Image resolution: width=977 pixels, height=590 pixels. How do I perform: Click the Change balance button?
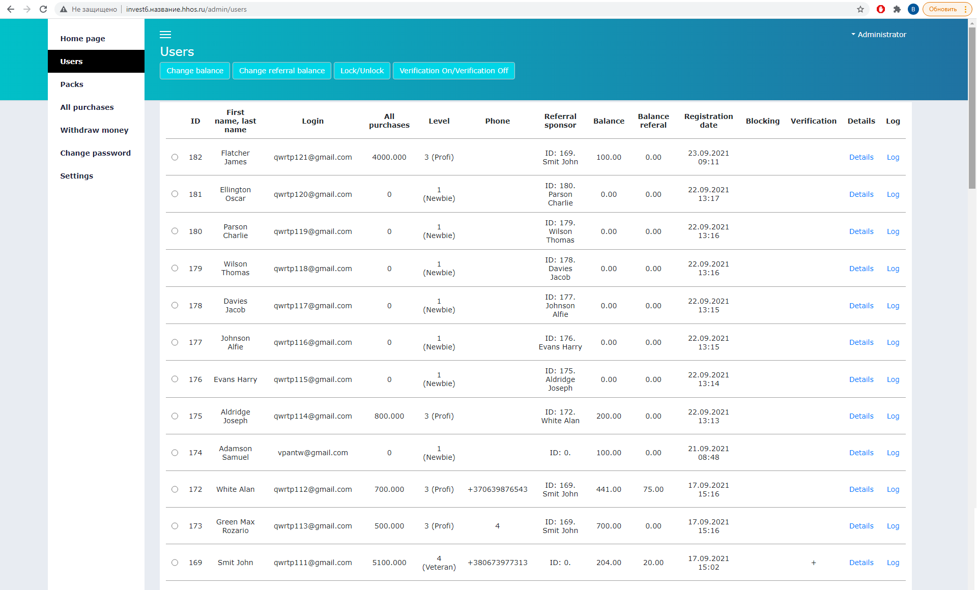(x=195, y=71)
